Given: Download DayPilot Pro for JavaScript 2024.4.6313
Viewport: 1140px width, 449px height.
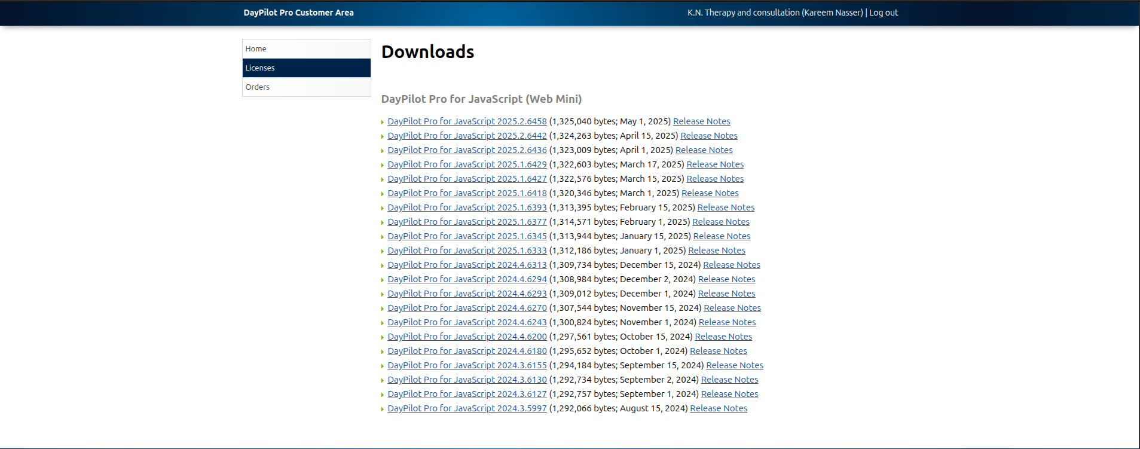Looking at the screenshot, I should pyautogui.click(x=467, y=265).
